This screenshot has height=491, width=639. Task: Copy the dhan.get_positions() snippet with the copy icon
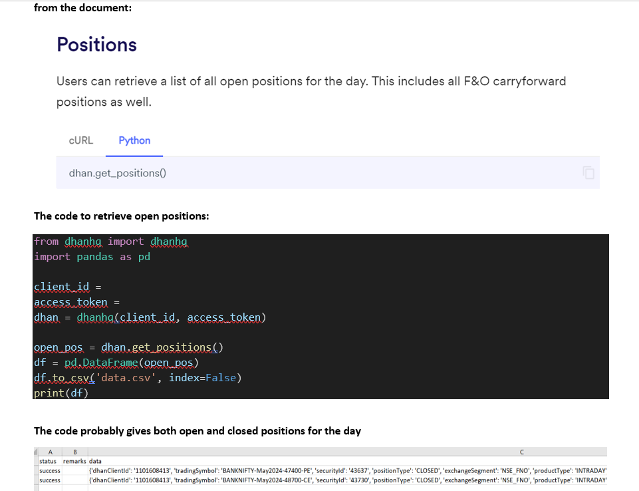(x=588, y=173)
